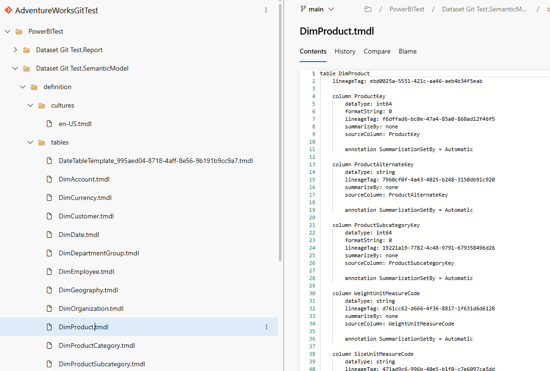Viewport: 550px width, 371px height.
Task: Click the file icon beside DimAccount.tmdl
Action: [x=49, y=179]
